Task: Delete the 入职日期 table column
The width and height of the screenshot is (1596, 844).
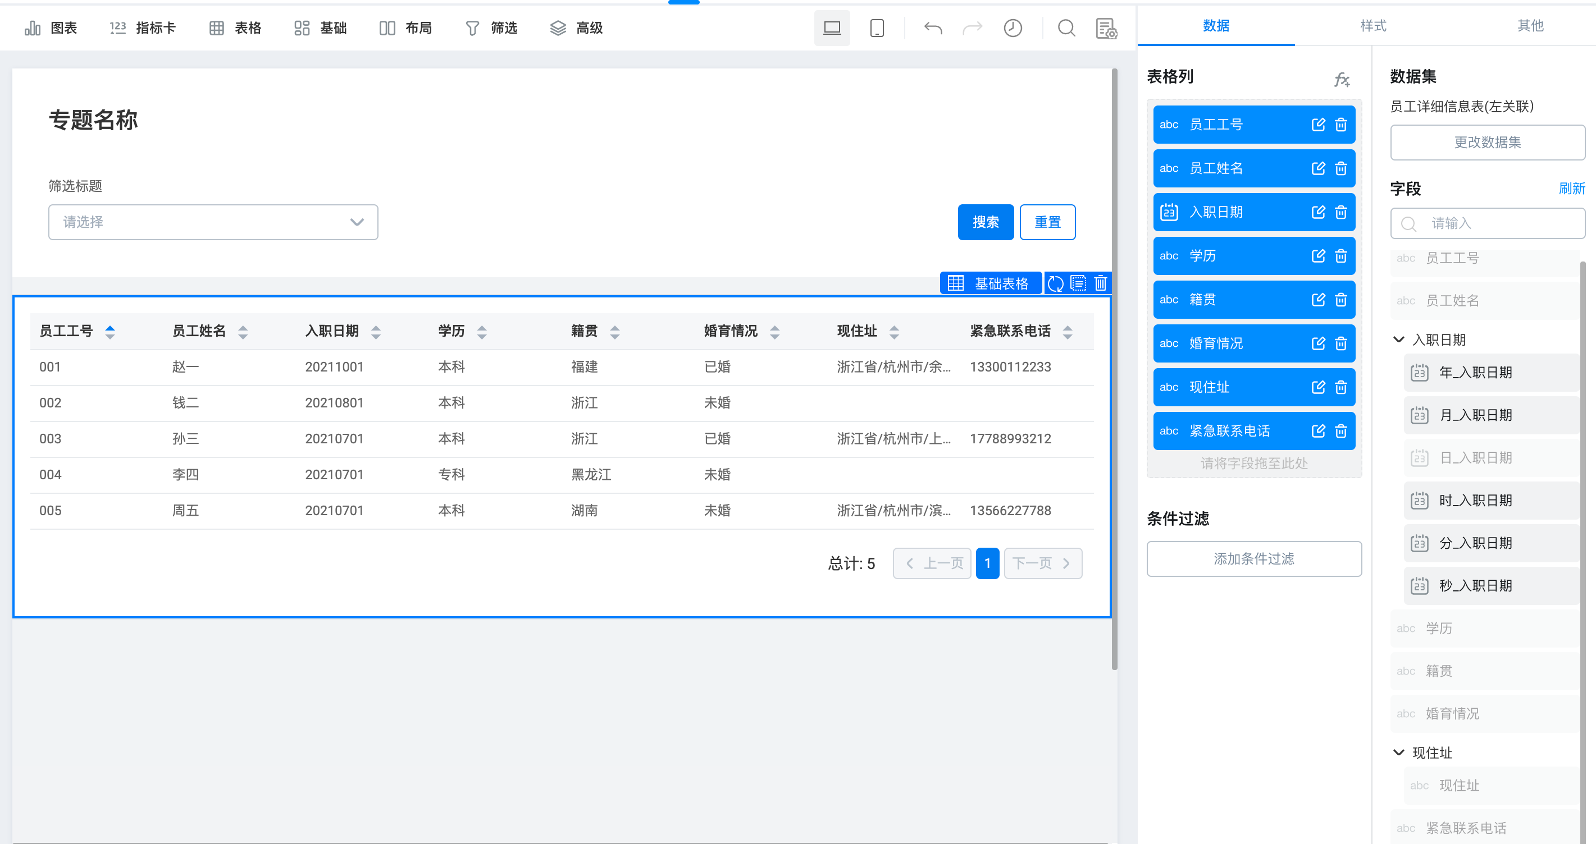Action: pyautogui.click(x=1340, y=212)
